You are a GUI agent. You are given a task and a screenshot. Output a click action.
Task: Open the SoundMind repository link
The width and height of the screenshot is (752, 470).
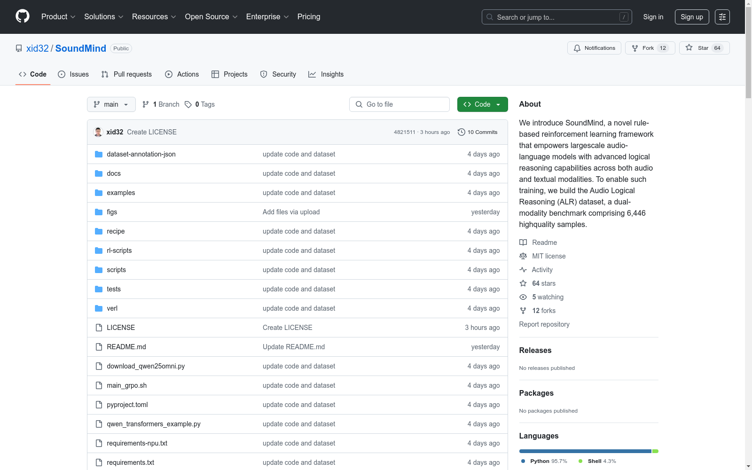coord(81,48)
